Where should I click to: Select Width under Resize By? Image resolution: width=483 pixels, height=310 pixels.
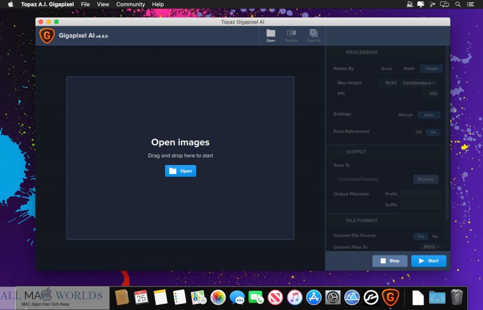click(x=409, y=69)
